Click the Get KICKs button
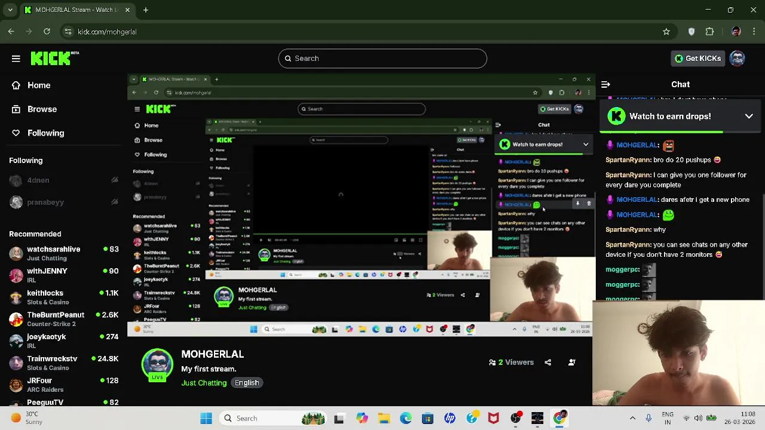The image size is (765, 430). point(697,59)
